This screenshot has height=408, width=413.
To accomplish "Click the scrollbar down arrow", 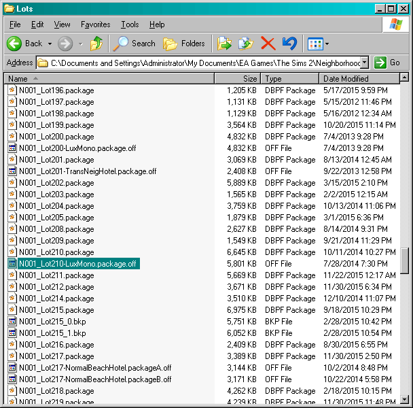I will tap(404, 399).
